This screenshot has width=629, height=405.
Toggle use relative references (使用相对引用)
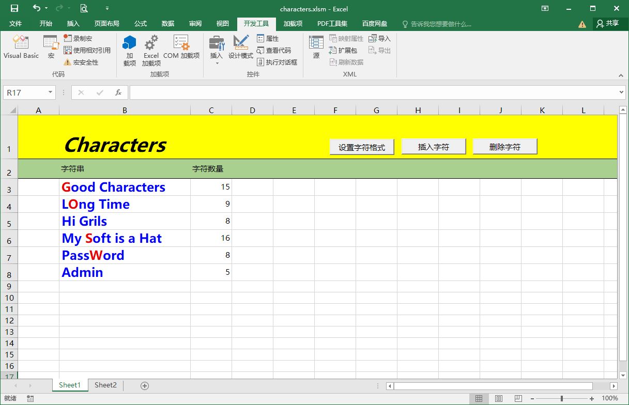tap(87, 50)
